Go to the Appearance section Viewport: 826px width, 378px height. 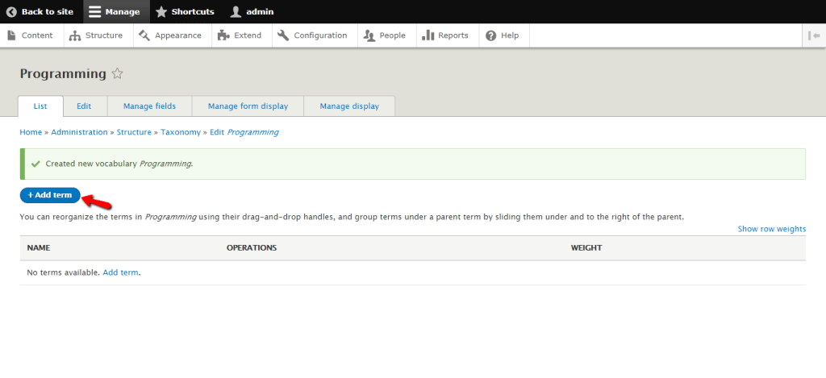tap(173, 35)
